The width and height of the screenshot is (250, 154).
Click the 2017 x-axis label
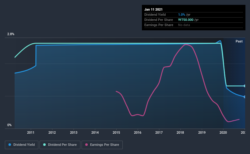click(159, 132)
